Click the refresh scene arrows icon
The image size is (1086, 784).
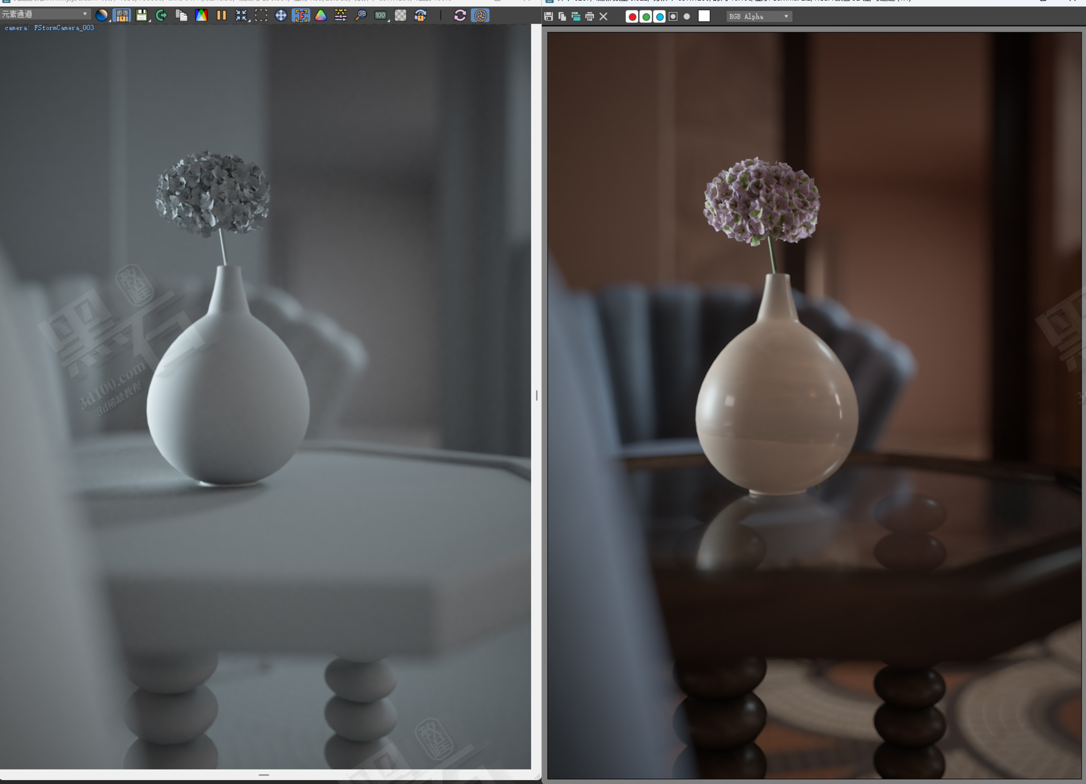click(460, 15)
